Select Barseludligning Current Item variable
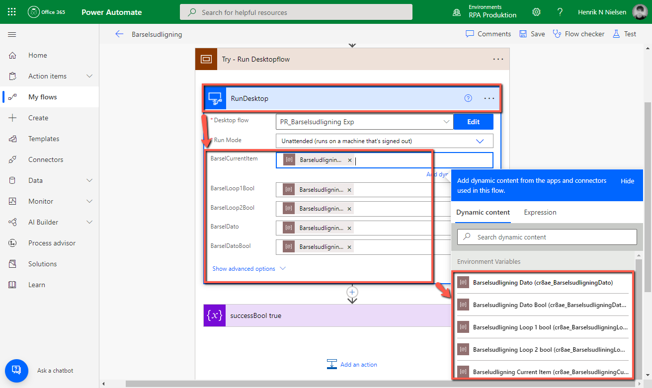Image resolution: width=652 pixels, height=388 pixels. pyautogui.click(x=543, y=371)
